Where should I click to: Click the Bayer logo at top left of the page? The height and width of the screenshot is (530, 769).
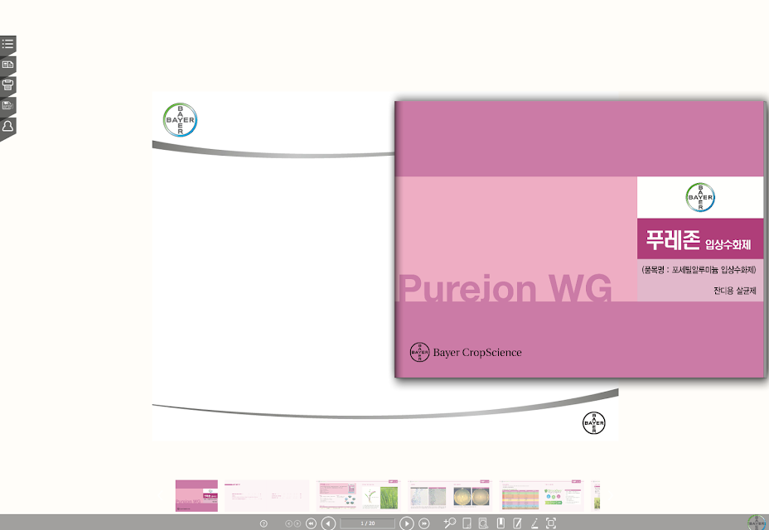[180, 119]
